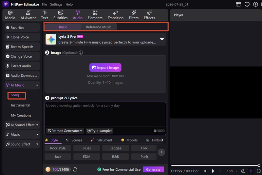Open the Effects library
The width and height of the screenshot is (262, 175).
[x=149, y=15]
